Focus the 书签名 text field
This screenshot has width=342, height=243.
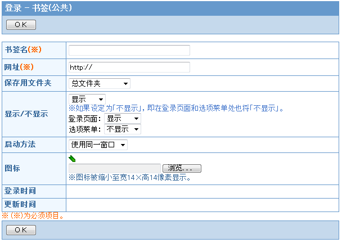coord(129,50)
